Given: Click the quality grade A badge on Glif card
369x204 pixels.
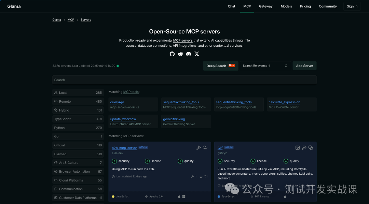Looking at the screenshot, I should [x=286, y=161].
